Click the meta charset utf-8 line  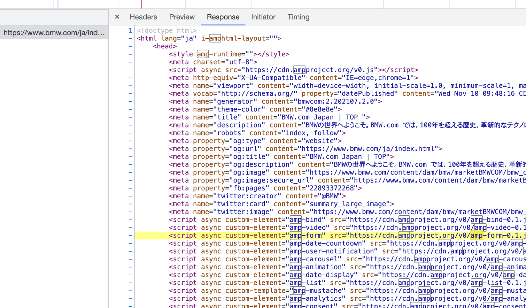213,62
